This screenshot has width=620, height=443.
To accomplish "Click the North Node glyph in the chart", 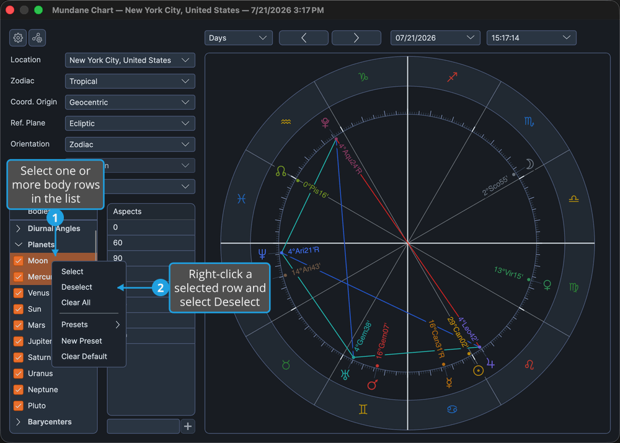I will click(x=281, y=171).
